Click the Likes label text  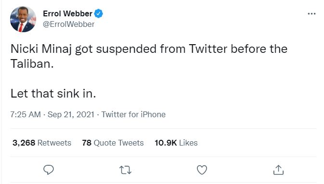tap(188, 143)
